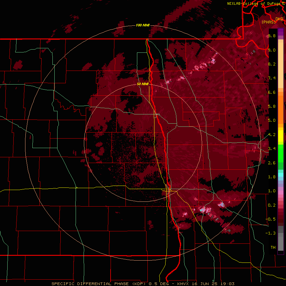This screenshot has height=286, width=286.
Task: Click the bright green segment of the color bar
Action: 281,154
